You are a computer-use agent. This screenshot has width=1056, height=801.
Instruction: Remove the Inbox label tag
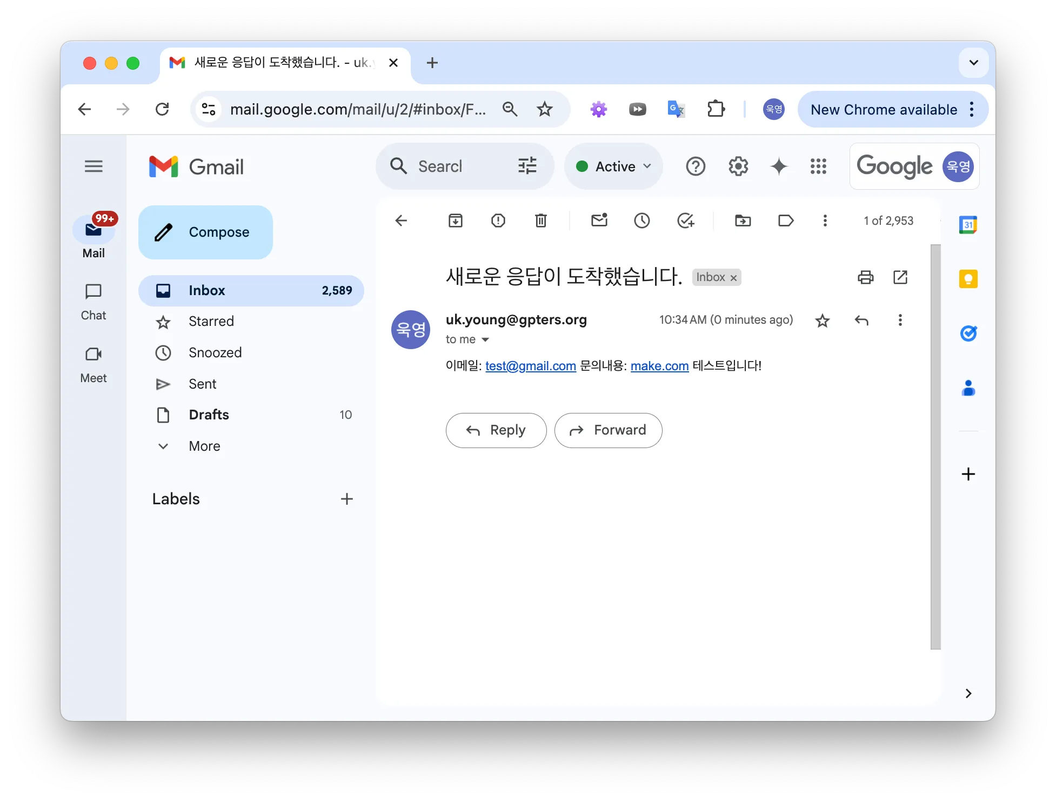tap(733, 278)
